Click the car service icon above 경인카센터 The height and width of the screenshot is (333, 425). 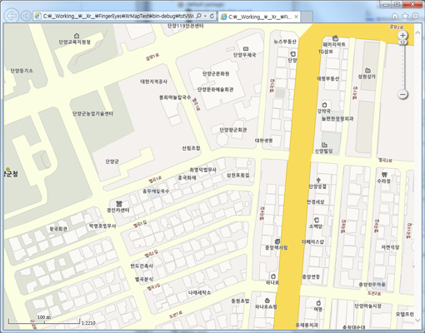pyautogui.click(x=118, y=204)
